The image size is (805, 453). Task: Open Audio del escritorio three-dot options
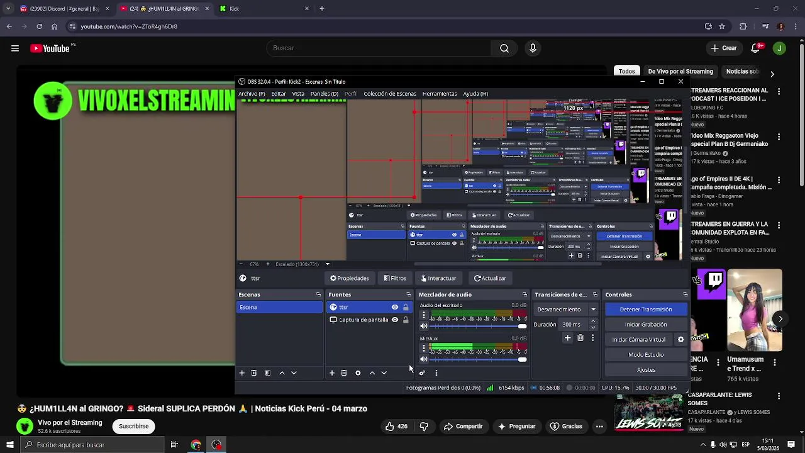pos(423,315)
